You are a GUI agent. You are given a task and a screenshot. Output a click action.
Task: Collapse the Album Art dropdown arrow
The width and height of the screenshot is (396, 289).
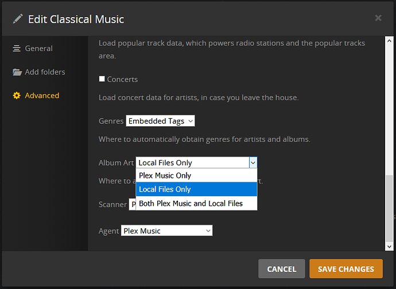253,163
